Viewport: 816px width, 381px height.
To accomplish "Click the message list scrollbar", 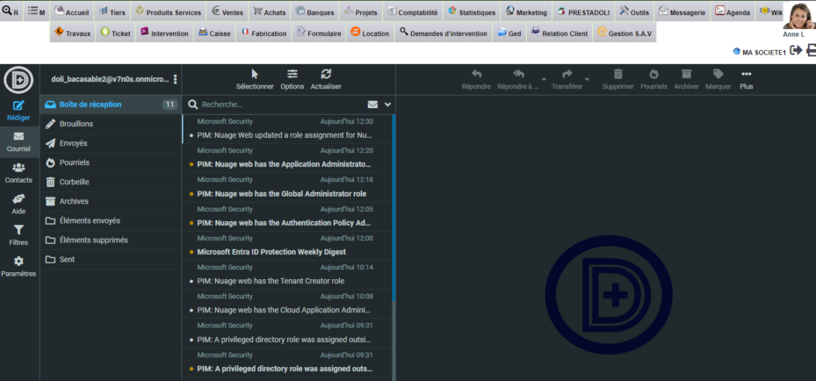I will point(394,208).
